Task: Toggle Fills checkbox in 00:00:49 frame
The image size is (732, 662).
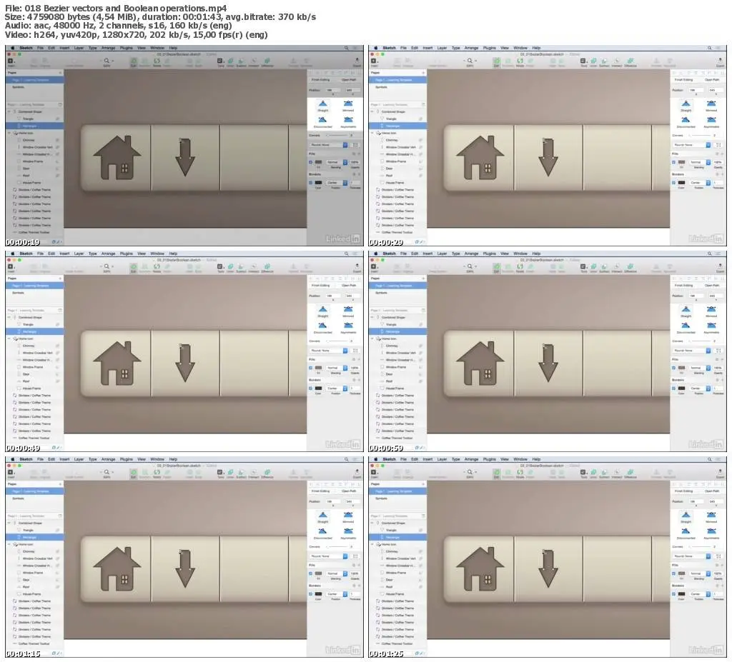Action: tap(310, 368)
